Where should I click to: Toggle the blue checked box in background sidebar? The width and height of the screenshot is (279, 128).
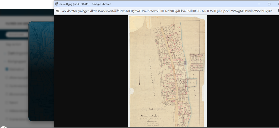7,69
